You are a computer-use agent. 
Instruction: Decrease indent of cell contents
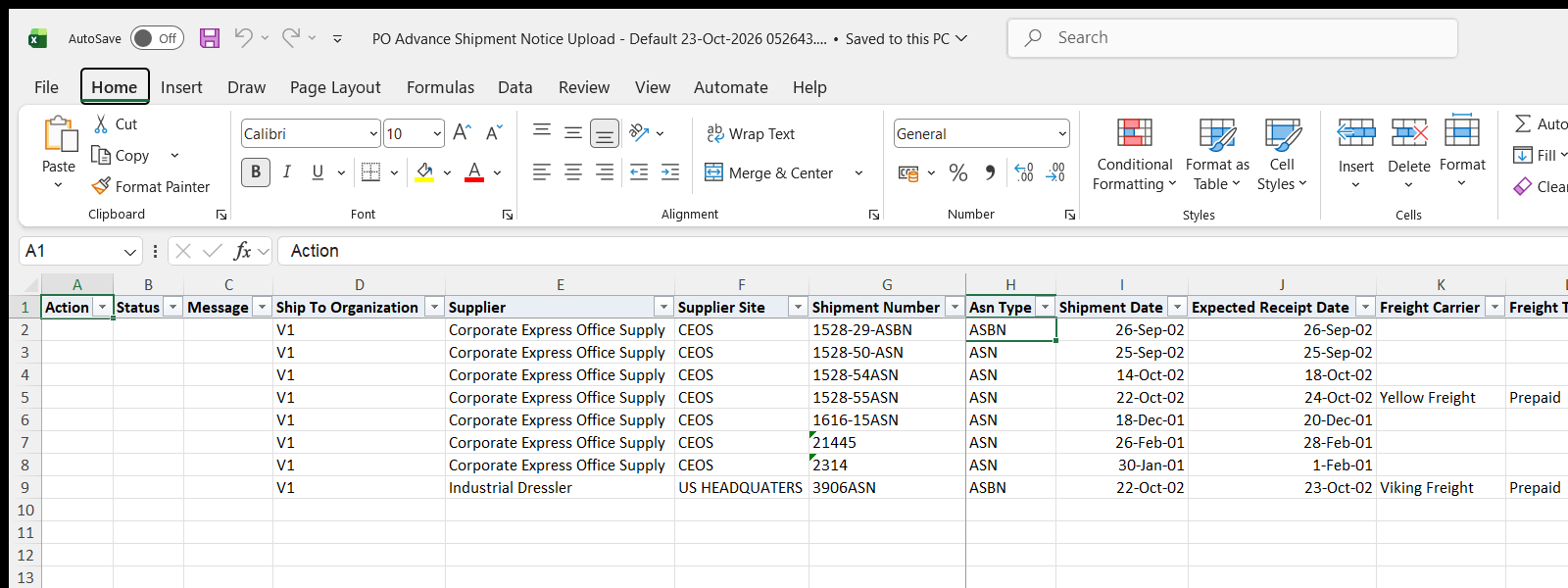pyautogui.click(x=639, y=172)
